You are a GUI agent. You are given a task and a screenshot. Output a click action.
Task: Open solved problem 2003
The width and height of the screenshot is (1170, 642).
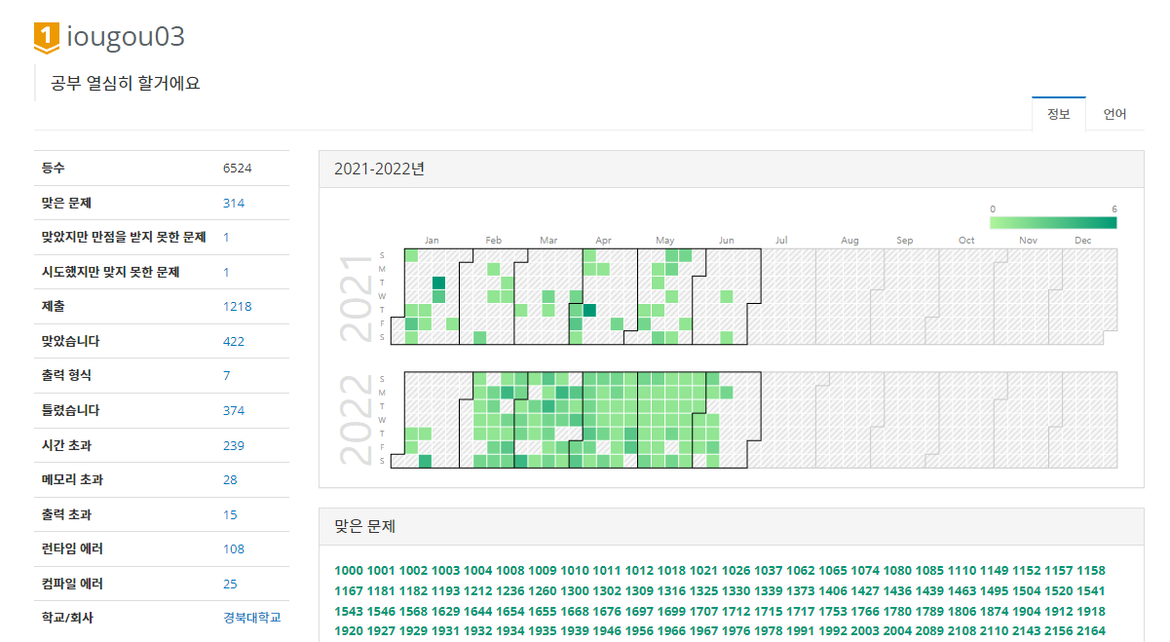click(866, 632)
